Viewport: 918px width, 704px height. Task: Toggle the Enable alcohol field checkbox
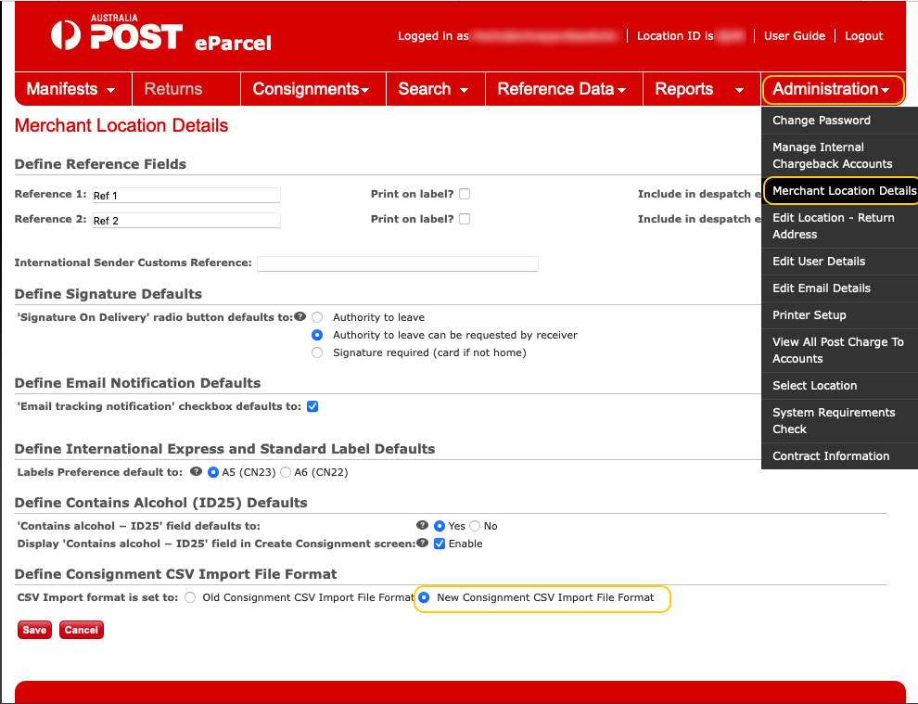coord(440,544)
